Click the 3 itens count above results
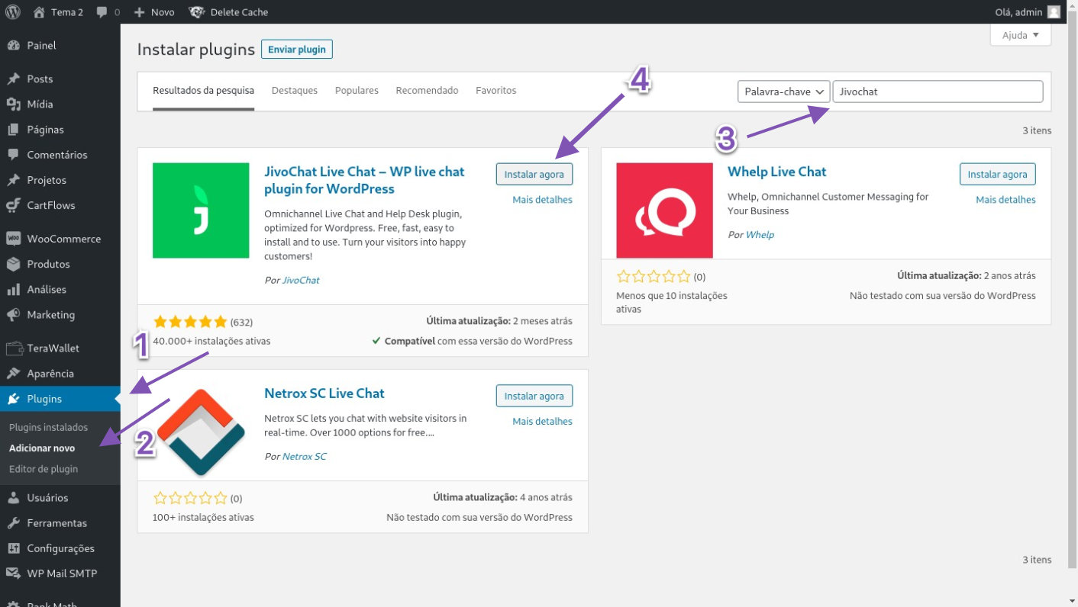1078x607 pixels. click(x=1037, y=130)
